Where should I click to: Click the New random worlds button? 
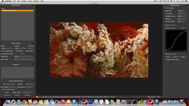tap(9, 84)
